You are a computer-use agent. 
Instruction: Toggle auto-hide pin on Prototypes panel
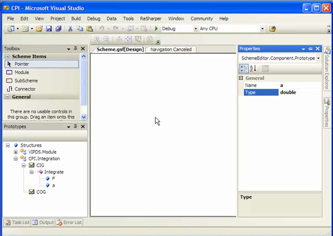pyautogui.click(x=75, y=127)
